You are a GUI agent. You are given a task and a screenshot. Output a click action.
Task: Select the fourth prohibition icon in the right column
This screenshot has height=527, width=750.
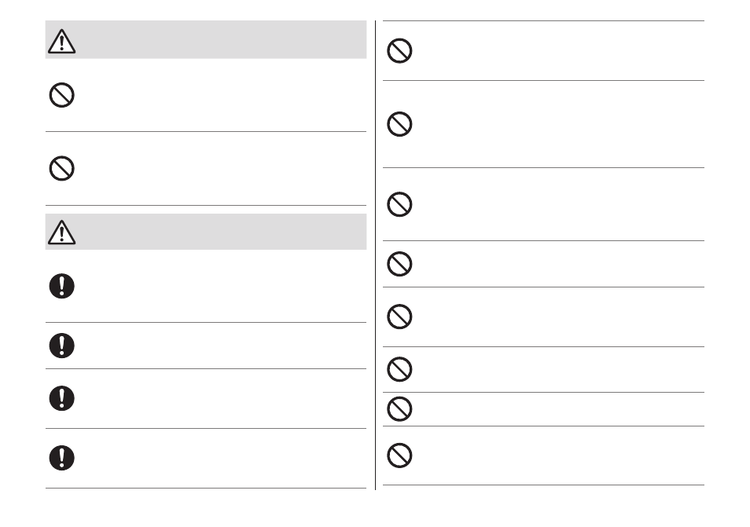coord(399,264)
